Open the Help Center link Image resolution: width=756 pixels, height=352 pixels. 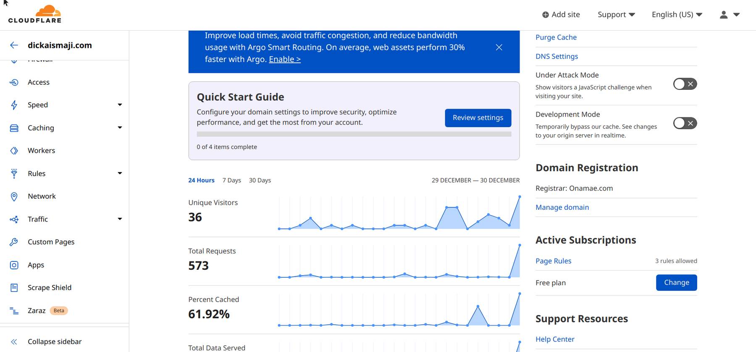pos(555,339)
